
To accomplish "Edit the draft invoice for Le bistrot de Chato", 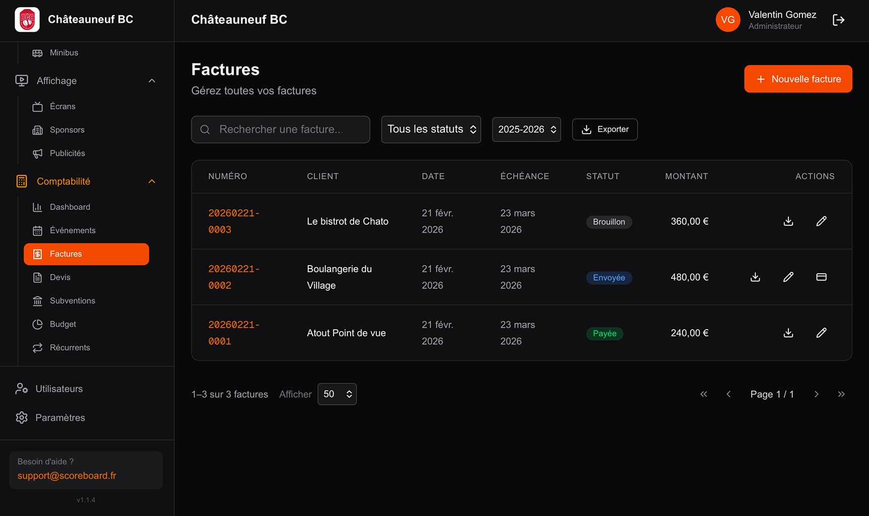I will [x=821, y=221].
